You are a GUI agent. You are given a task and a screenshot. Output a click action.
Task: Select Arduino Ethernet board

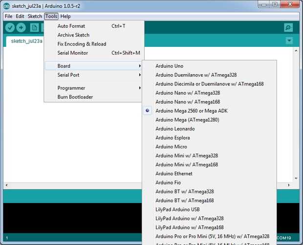click(210, 174)
